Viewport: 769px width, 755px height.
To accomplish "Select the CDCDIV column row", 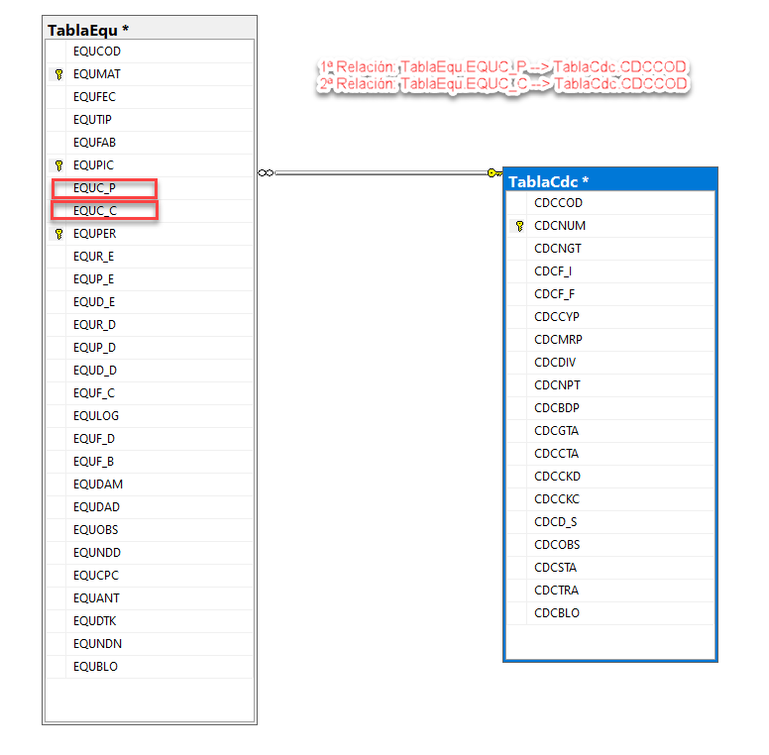I will click(x=610, y=363).
